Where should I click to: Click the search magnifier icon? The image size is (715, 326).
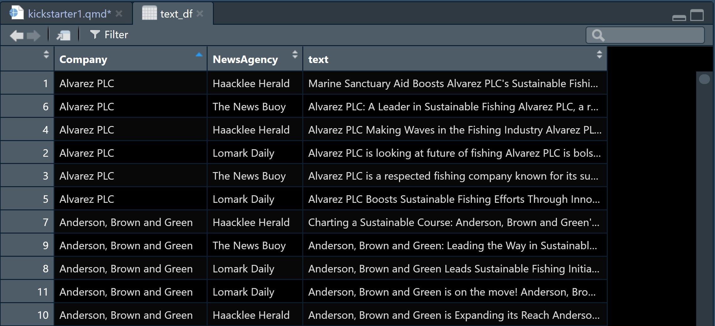click(598, 35)
